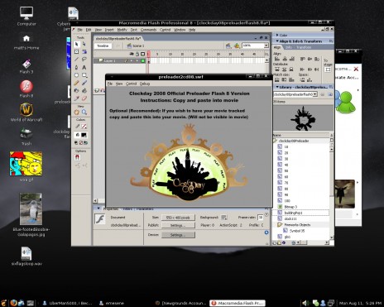The image size is (384, 307).
Task: Click the document Size button
Action: tap(178, 218)
